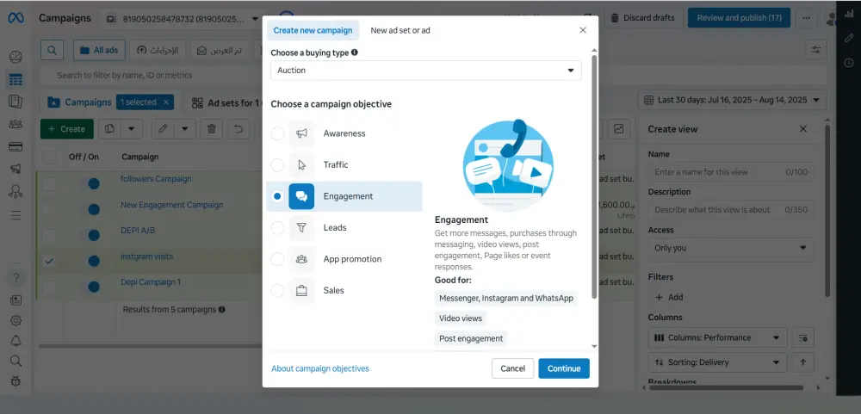The image size is (861, 414).
Task: Open the Access Only you dropdown
Action: 731,248
